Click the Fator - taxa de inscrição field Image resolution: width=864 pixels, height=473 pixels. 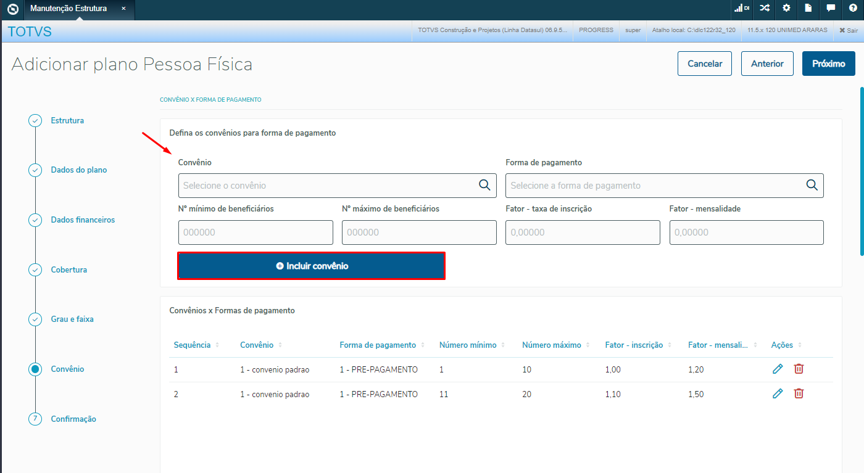click(x=583, y=232)
